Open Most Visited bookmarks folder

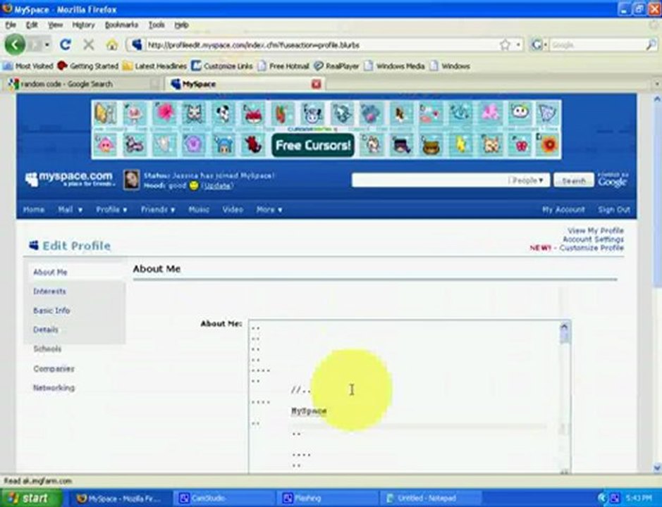pyautogui.click(x=28, y=65)
